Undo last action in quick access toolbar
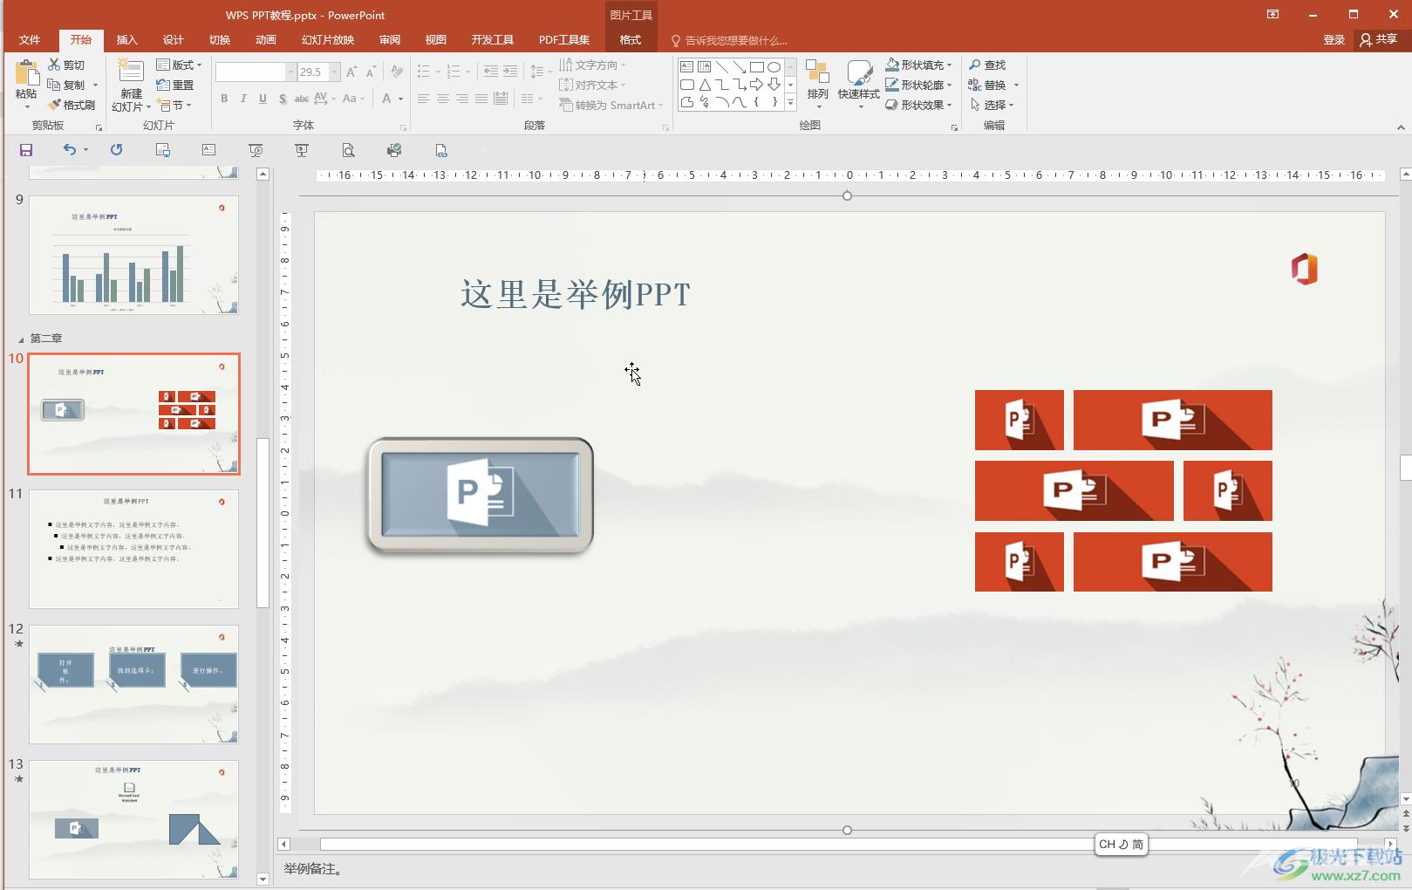This screenshot has height=890, width=1412. point(70,150)
